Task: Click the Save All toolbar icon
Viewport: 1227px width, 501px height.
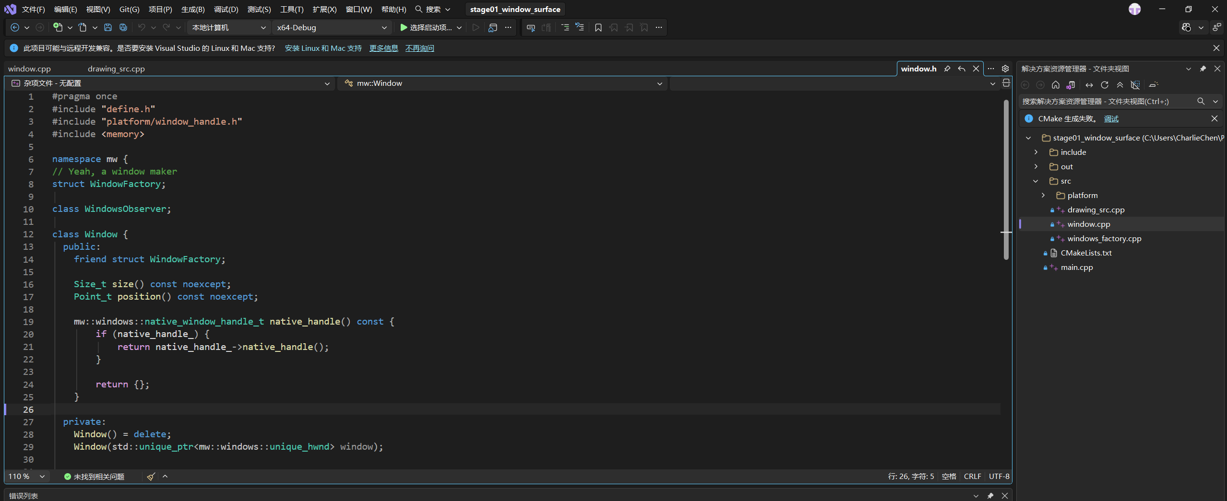Action: click(123, 27)
